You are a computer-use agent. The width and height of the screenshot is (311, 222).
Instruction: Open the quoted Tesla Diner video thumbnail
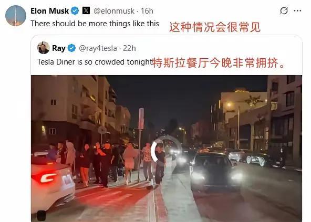pos(167,149)
